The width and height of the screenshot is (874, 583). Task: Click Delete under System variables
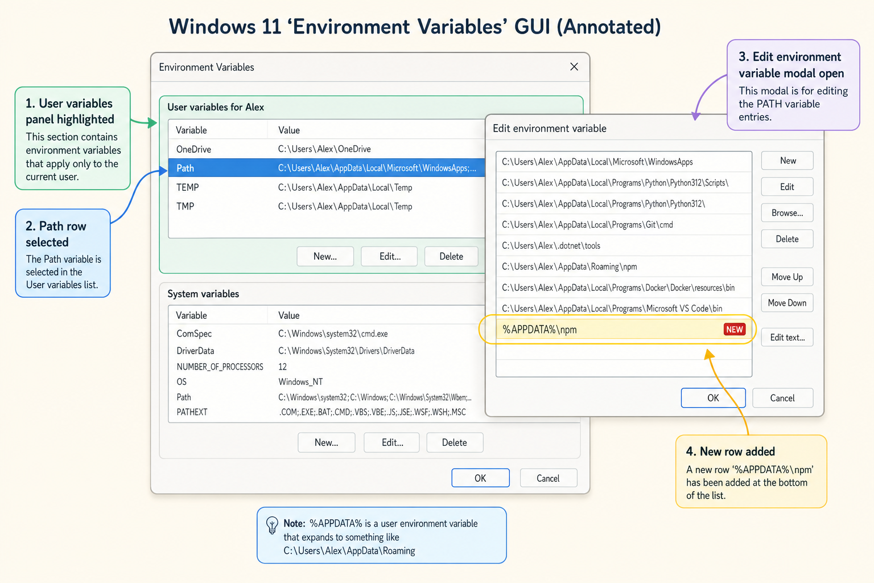(454, 442)
